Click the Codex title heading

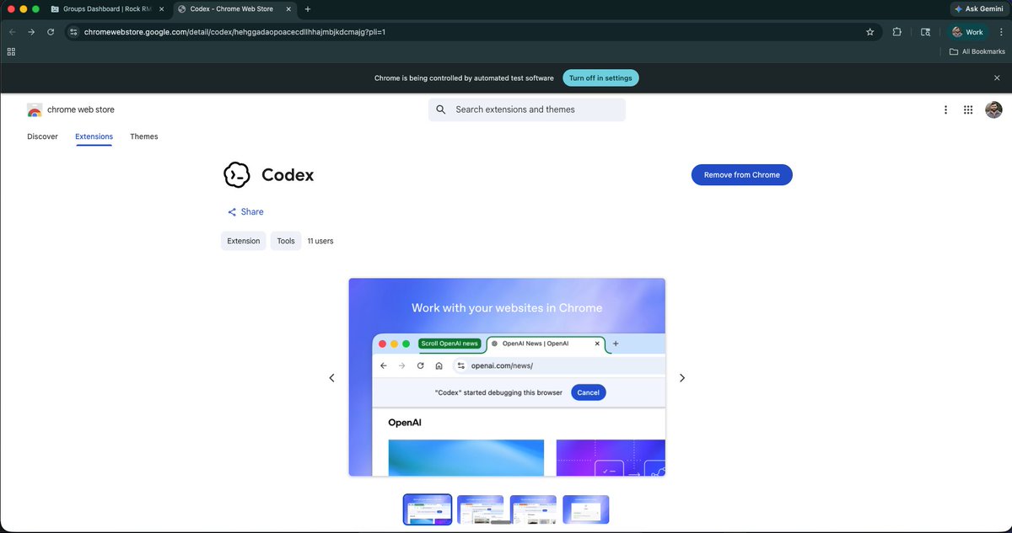(288, 175)
